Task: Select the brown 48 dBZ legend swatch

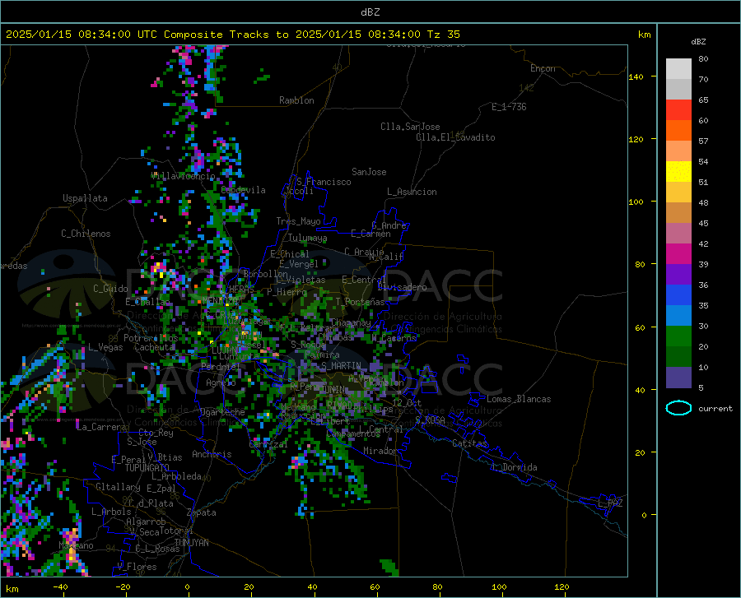Action: (678, 213)
